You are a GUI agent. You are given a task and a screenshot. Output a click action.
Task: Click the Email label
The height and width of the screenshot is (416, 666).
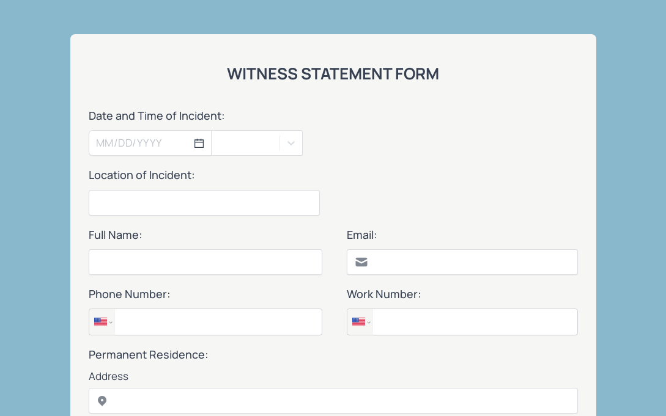tap(361, 235)
